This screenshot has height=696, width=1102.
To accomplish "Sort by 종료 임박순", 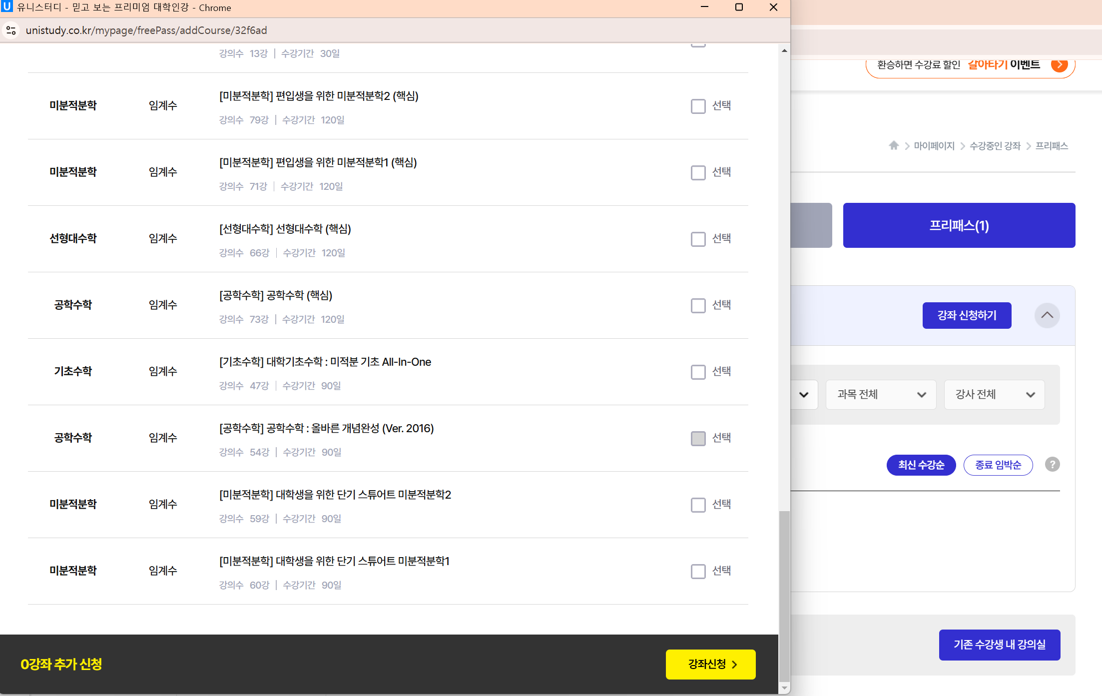I will coord(998,465).
